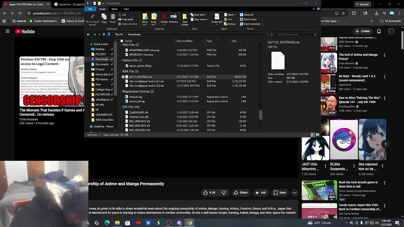
Task: Go up one folder level in Explorer
Action: tap(104, 34)
